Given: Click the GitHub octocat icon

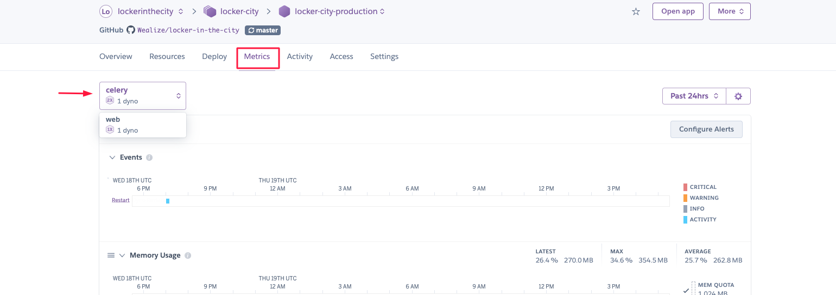Looking at the screenshot, I should 130,30.
